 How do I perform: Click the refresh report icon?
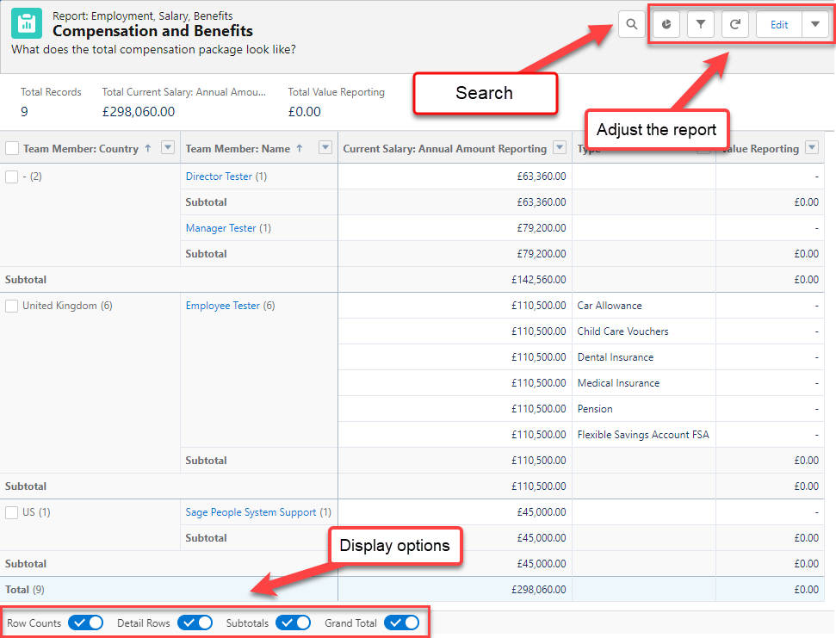735,24
